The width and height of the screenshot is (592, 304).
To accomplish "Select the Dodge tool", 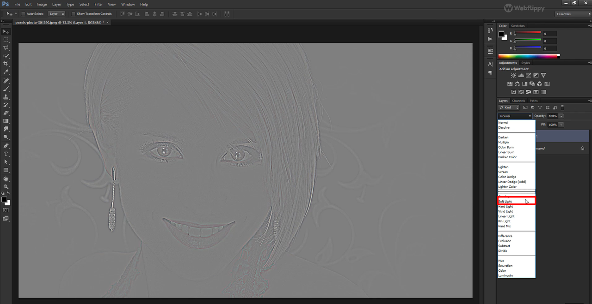I will (6, 137).
